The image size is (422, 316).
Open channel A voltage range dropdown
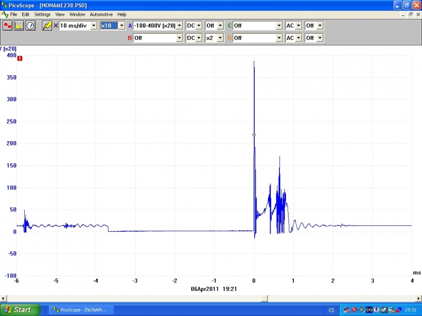point(179,25)
